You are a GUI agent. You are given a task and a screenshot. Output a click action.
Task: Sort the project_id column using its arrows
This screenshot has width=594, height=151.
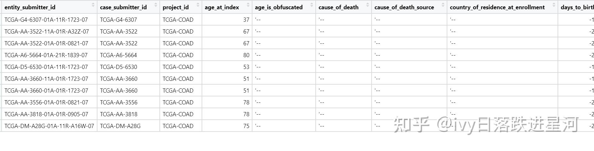(x=198, y=5)
